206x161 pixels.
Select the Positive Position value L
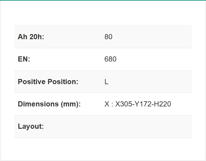tap(106, 82)
